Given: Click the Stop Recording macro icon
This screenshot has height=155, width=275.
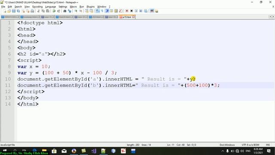Looking at the screenshot, I should pyautogui.click(x=131, y=11).
